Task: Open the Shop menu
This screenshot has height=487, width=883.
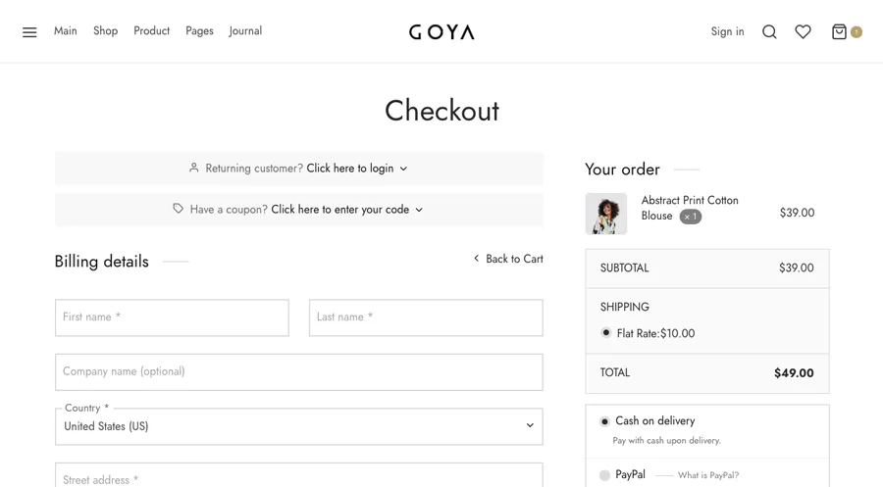Action: 105,31
